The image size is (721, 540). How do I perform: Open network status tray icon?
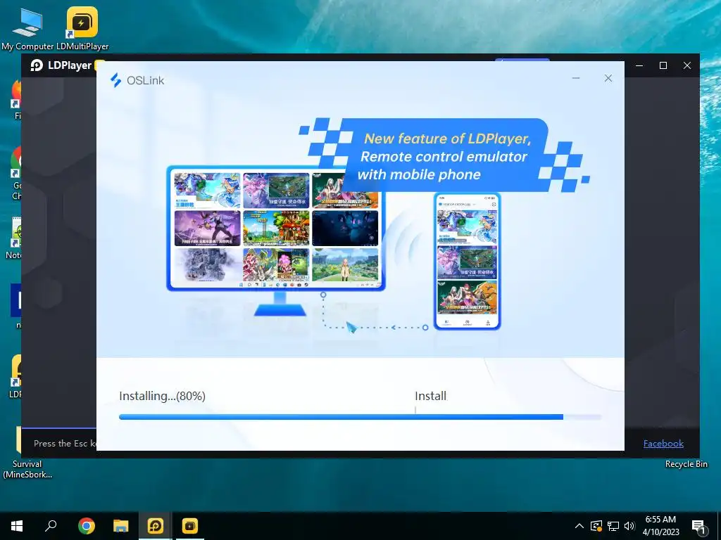[x=613, y=526]
